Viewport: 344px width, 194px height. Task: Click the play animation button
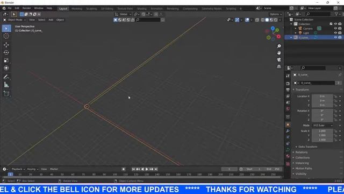147,169
